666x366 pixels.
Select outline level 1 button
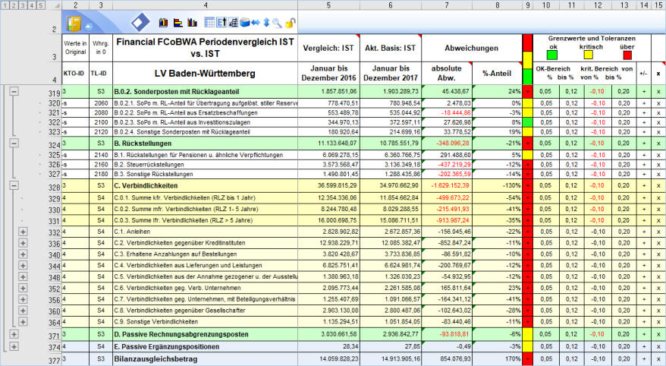[6, 5]
